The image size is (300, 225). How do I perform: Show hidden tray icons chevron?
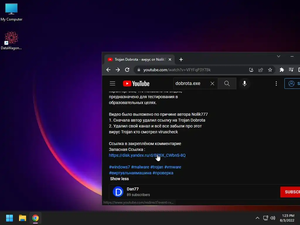[x=258, y=218]
